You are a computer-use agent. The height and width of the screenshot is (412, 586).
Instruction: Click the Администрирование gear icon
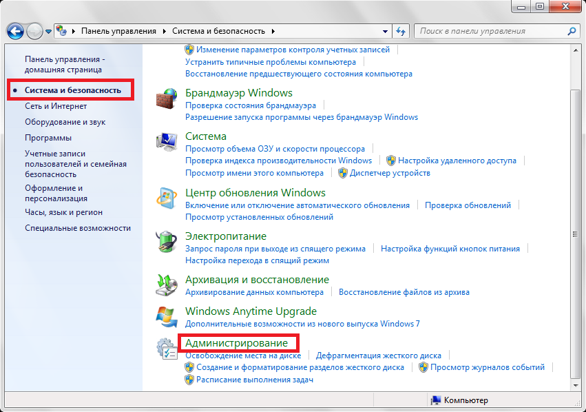[x=167, y=349]
